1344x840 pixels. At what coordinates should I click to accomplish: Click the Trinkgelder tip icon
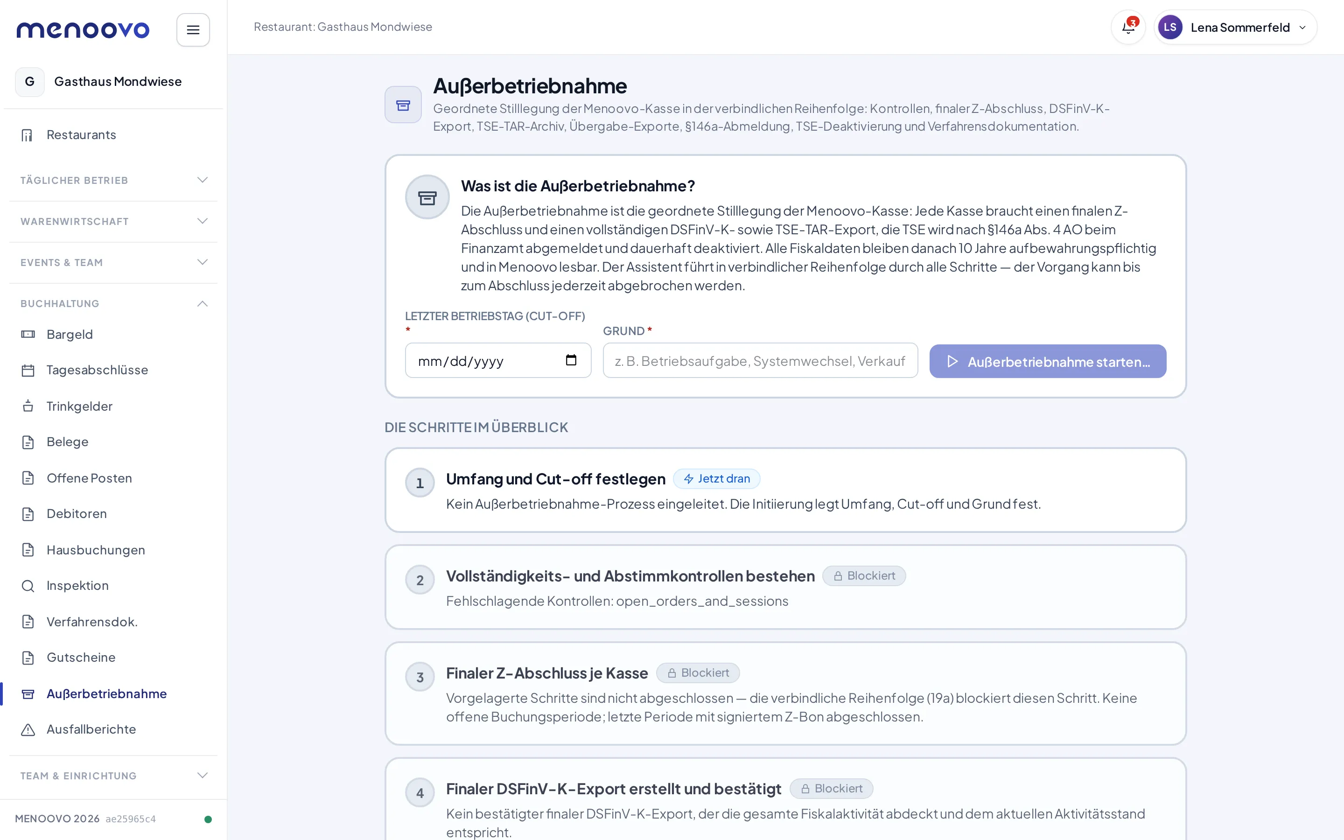coord(28,406)
